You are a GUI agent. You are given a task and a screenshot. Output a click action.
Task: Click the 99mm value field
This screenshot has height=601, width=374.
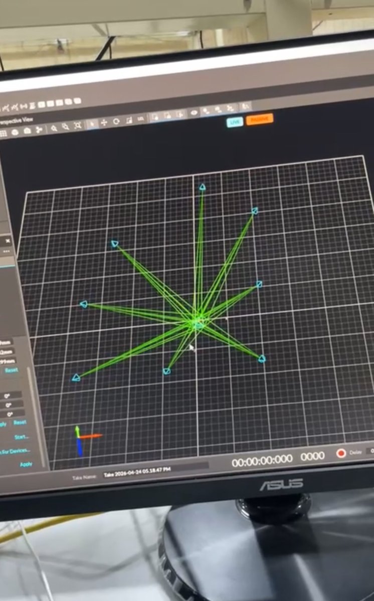click(x=8, y=361)
